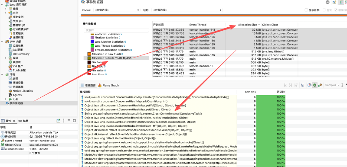347x167 pixels.
Task: Select 事件浏览器 (Event Browser) in outline
Action: coord(16,103)
